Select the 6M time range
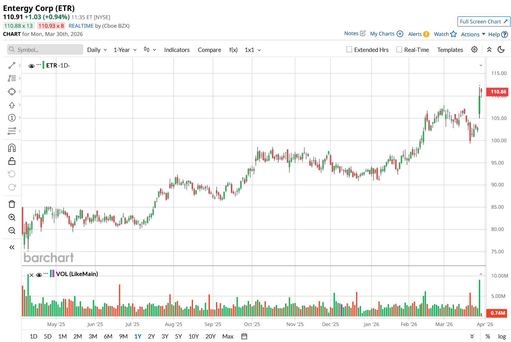Screen dimensions: 511x342 pyautogui.click(x=108, y=336)
